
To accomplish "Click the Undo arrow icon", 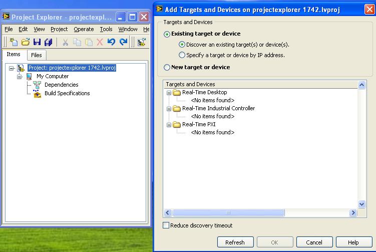I will (x=111, y=42).
